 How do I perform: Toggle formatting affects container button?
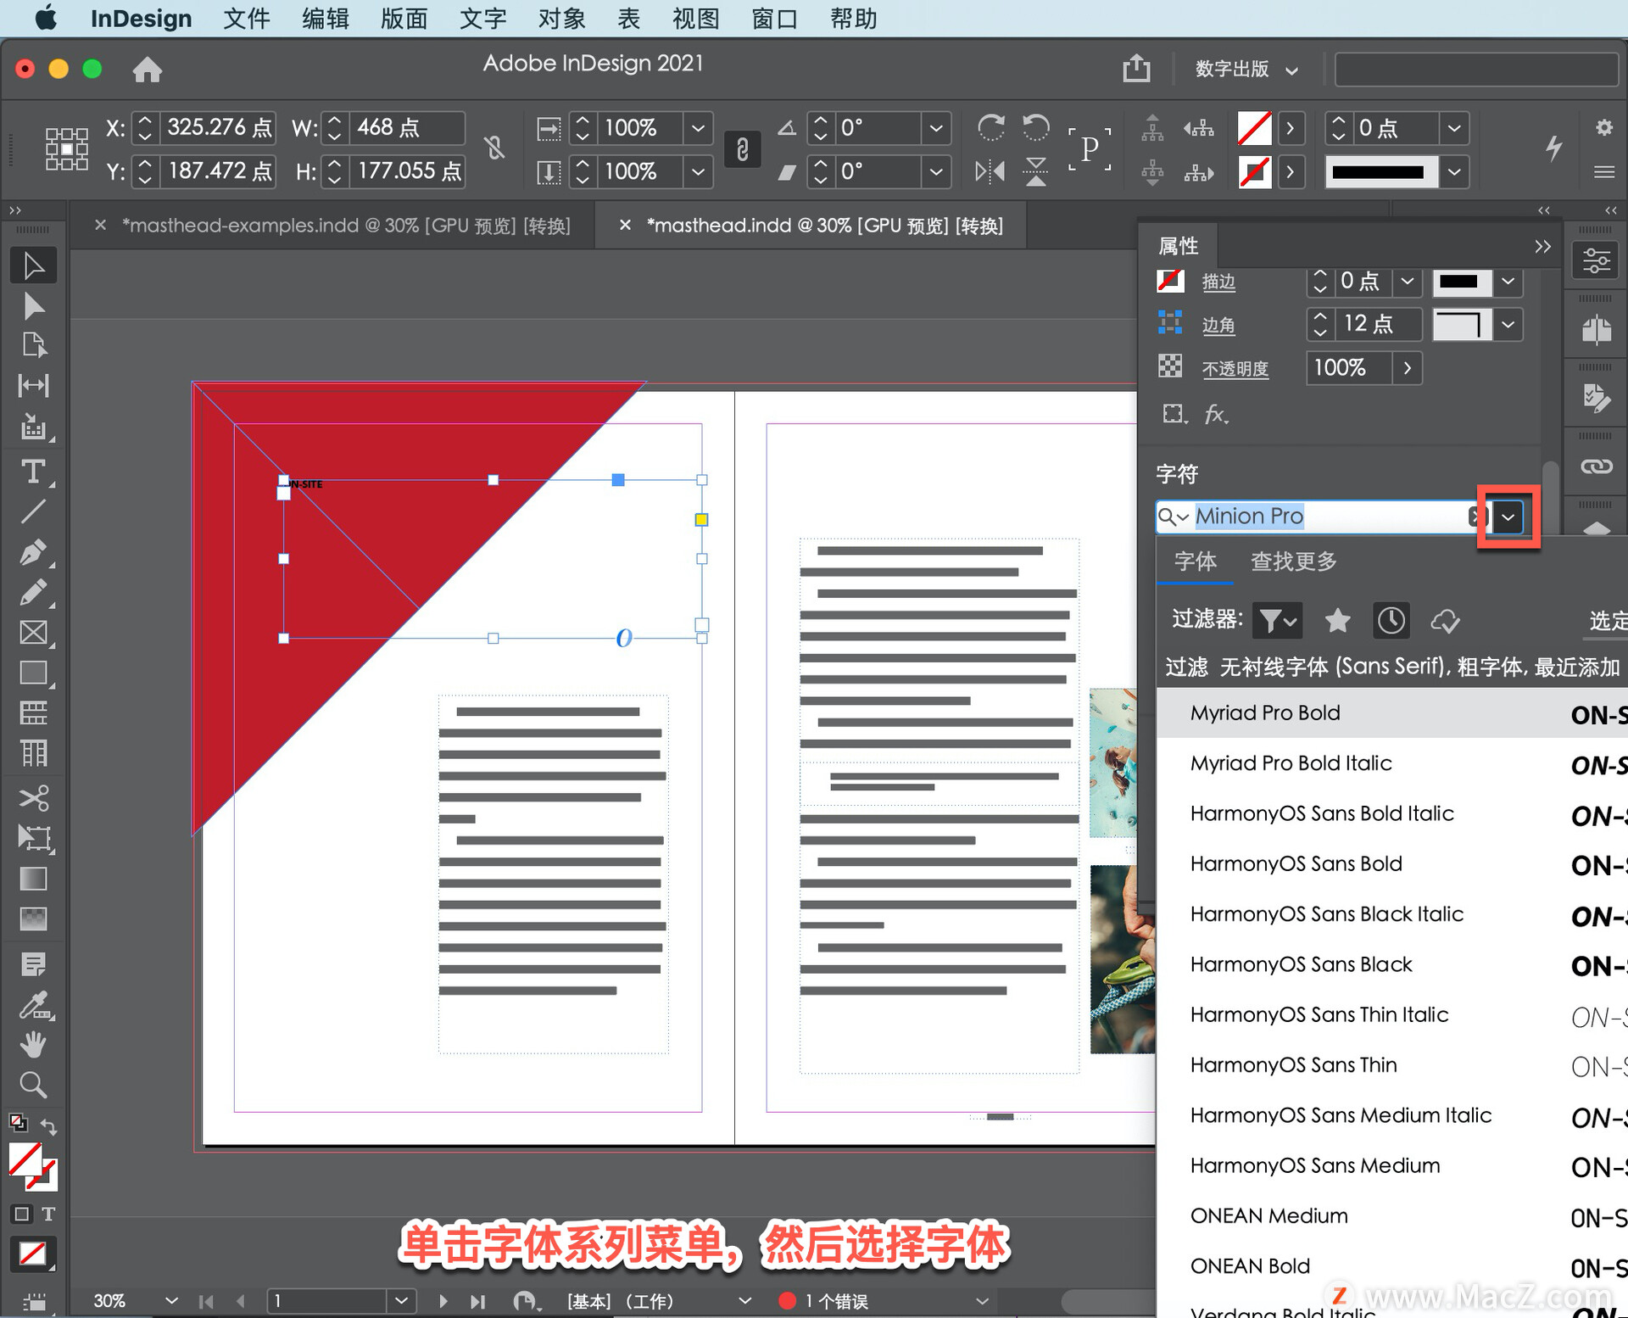(x=21, y=1213)
